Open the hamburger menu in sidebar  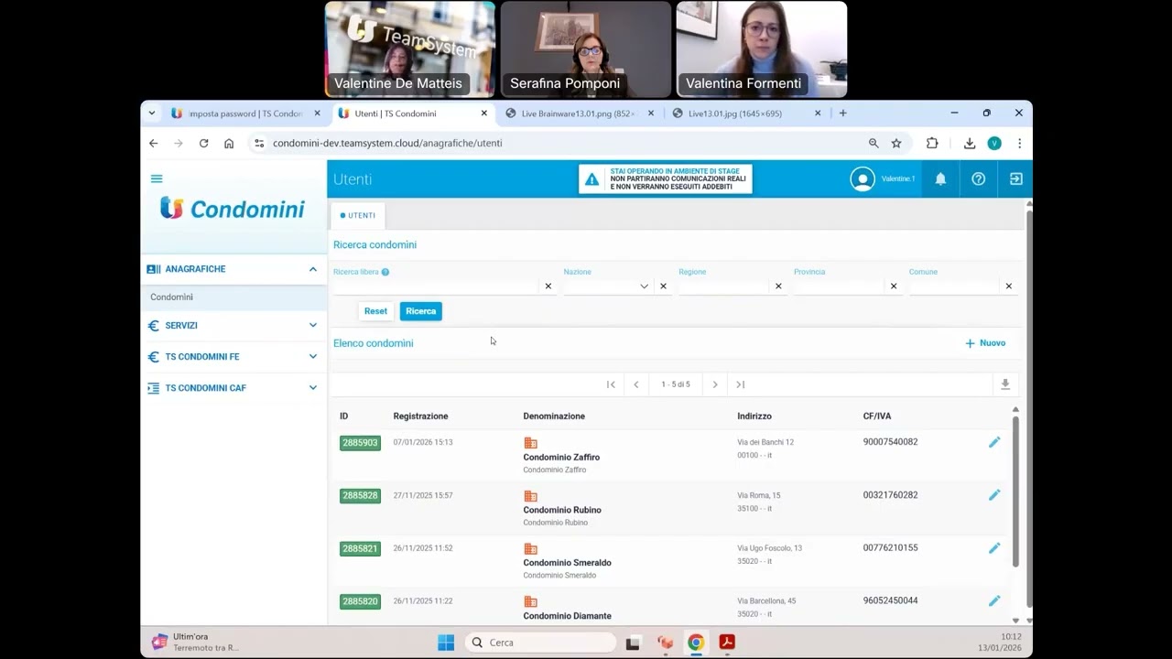click(x=157, y=178)
